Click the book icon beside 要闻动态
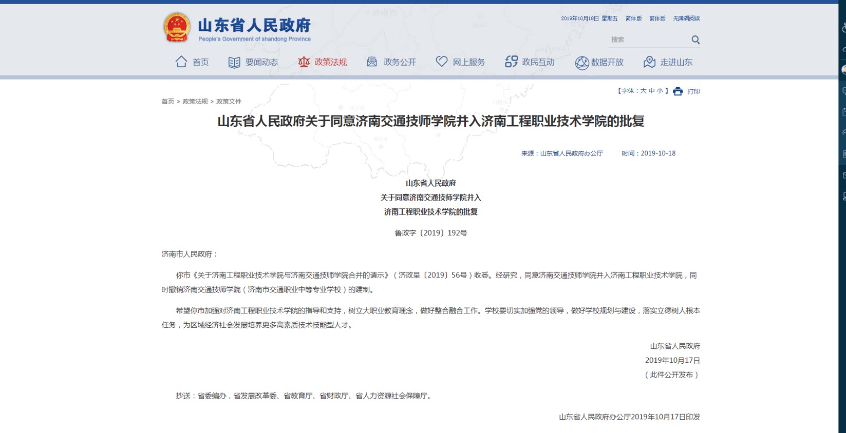This screenshot has height=433, width=846. (234, 62)
